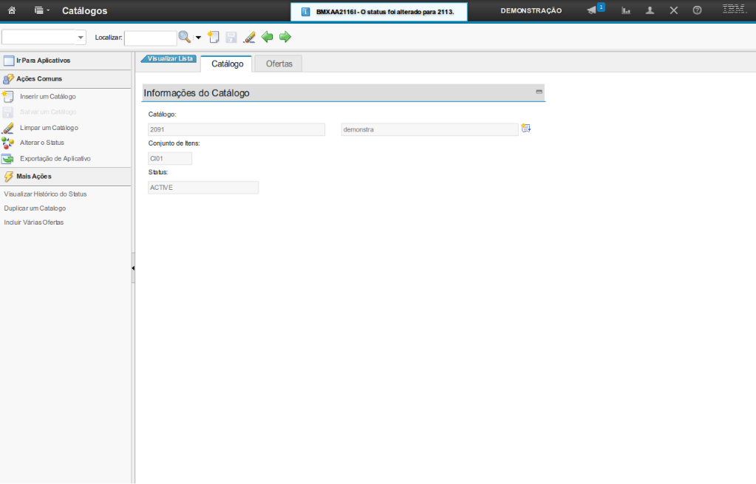The width and height of the screenshot is (756, 484).
Task: Switch to the Ofertas tab
Action: coord(279,64)
